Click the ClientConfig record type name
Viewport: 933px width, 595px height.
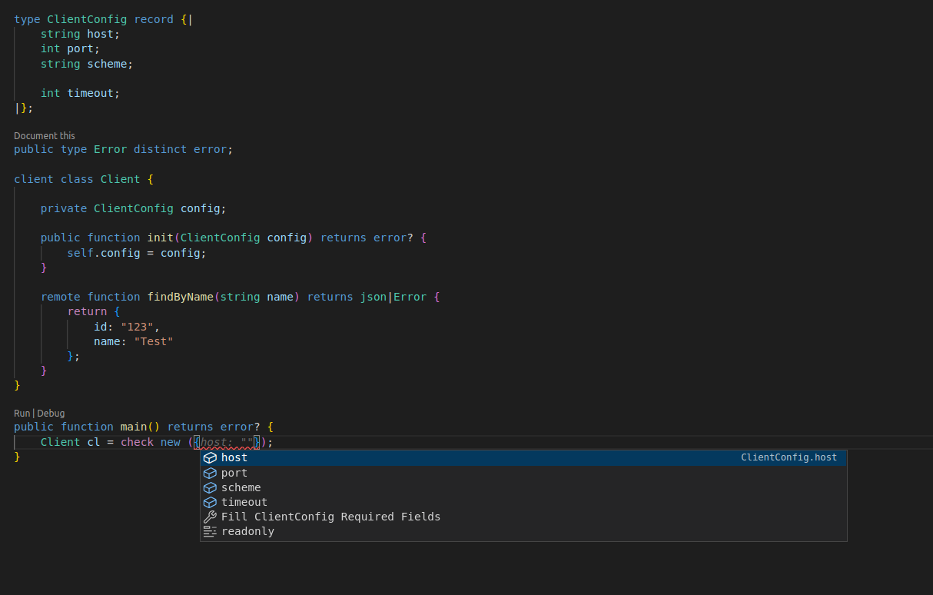87,19
